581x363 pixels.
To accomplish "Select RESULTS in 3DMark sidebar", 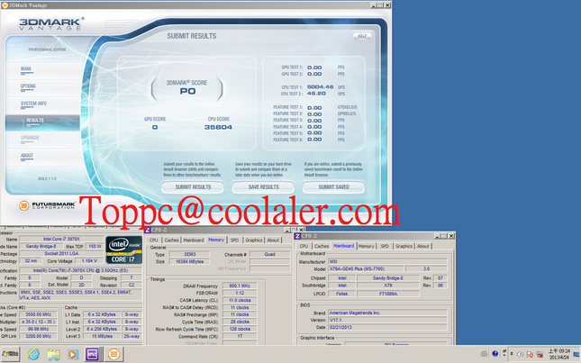I will tap(42, 123).
